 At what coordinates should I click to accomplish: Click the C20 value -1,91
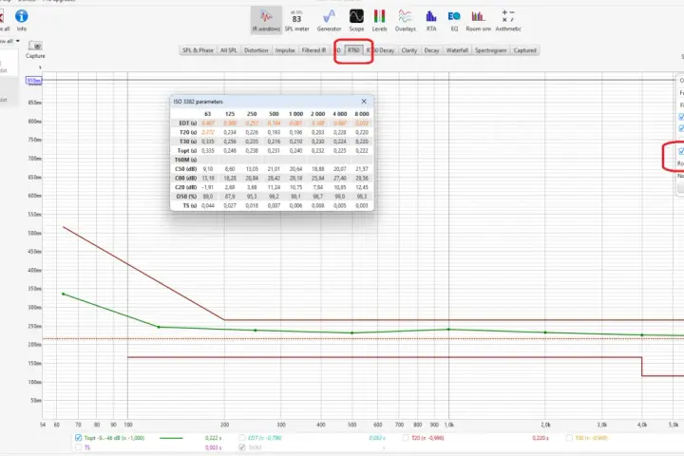208,187
